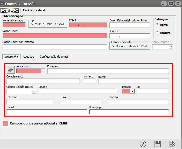Screen dimensions: 182x149
Task: Switch to Parâmetros Gerais tab
Action: point(34,10)
